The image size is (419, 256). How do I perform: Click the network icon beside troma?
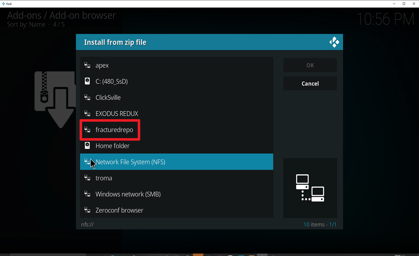pyautogui.click(x=87, y=178)
